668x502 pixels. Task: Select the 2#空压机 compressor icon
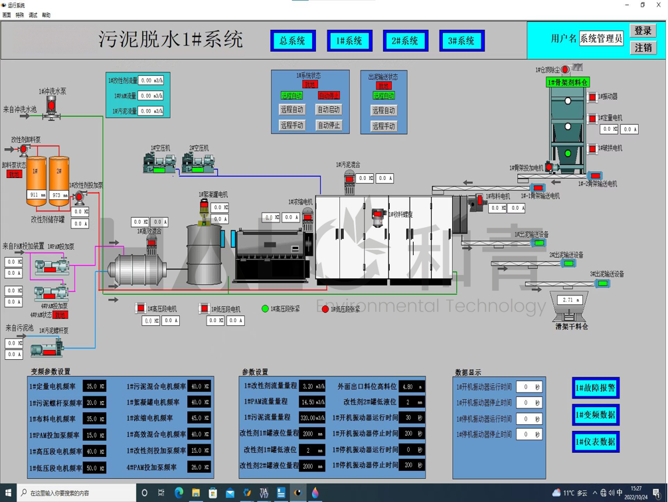click(x=198, y=163)
